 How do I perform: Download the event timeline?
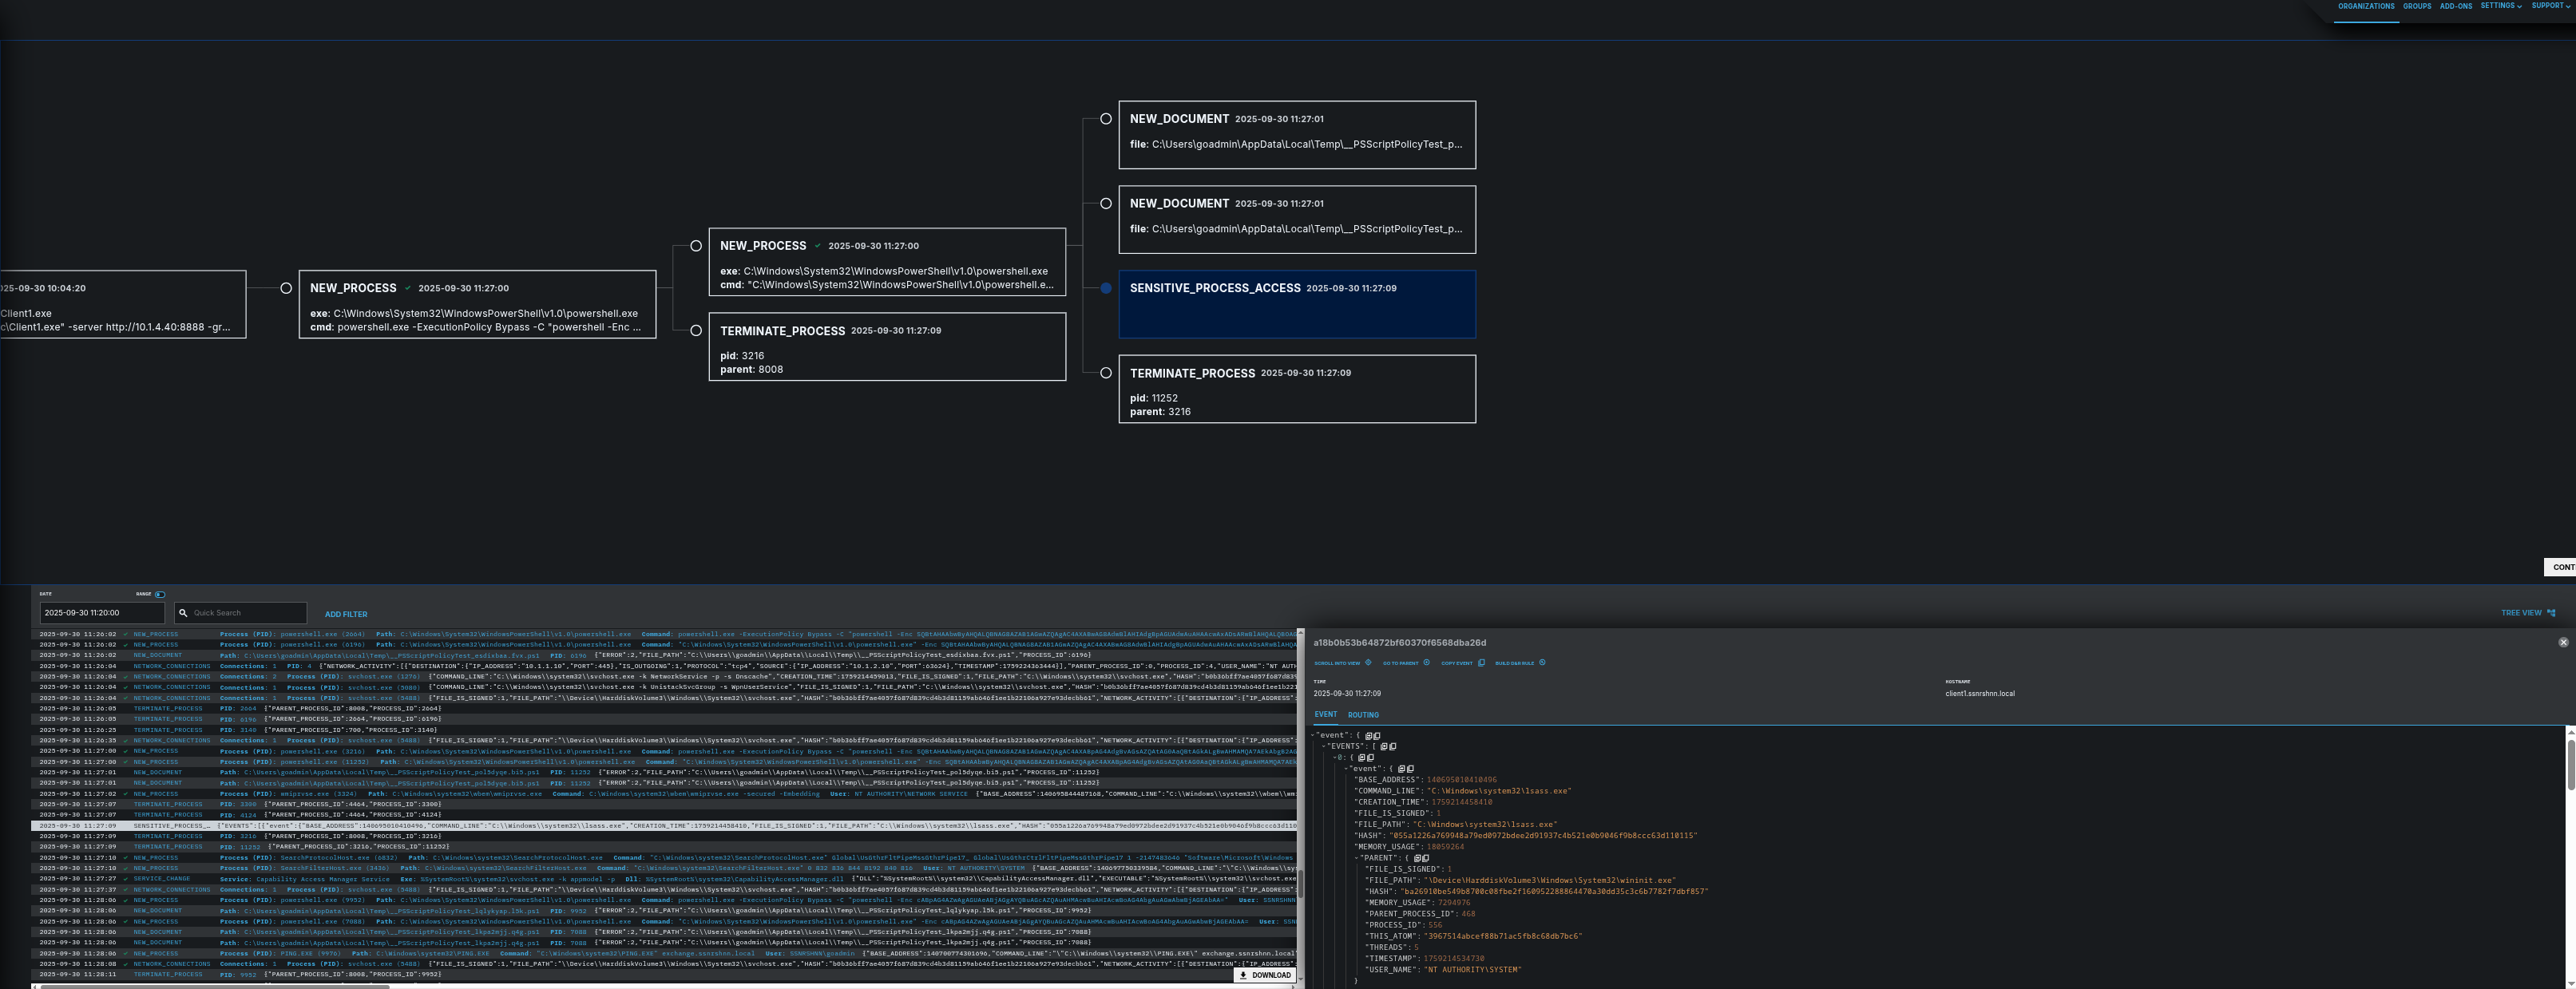1264,975
